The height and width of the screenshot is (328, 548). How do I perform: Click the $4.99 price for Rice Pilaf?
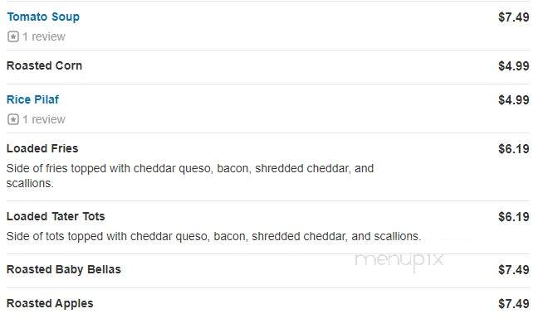pos(514,100)
